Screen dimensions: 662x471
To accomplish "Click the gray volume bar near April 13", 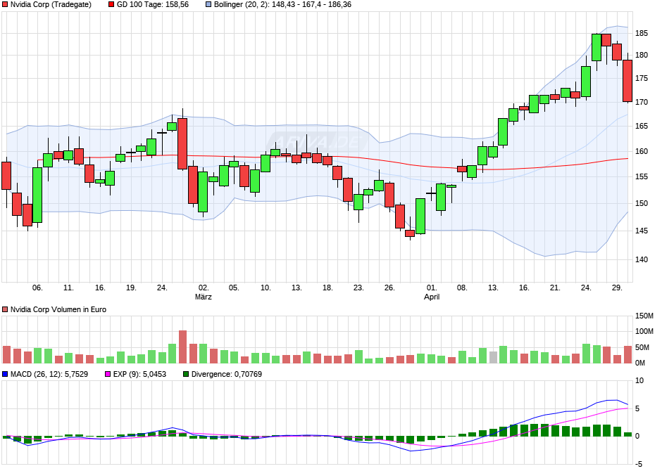I will click(x=493, y=357).
